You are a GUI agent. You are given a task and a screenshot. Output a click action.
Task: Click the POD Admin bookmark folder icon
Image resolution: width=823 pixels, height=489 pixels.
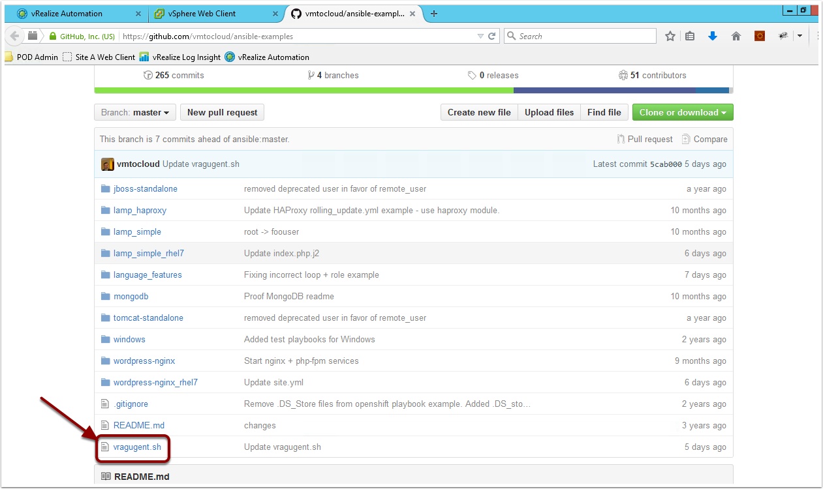pyautogui.click(x=9, y=57)
